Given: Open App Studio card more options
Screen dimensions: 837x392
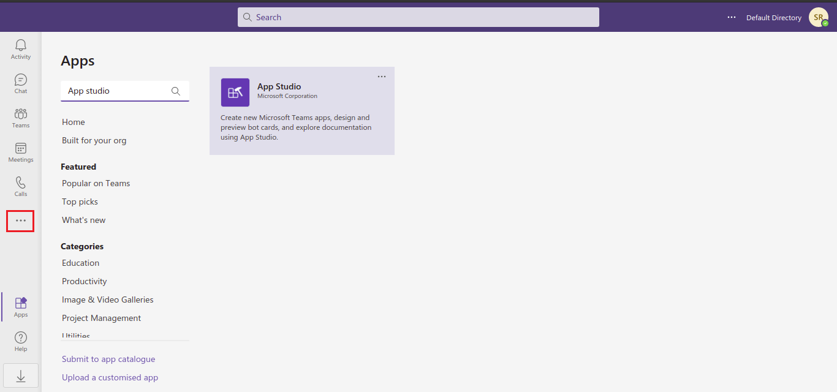Looking at the screenshot, I should [382, 77].
